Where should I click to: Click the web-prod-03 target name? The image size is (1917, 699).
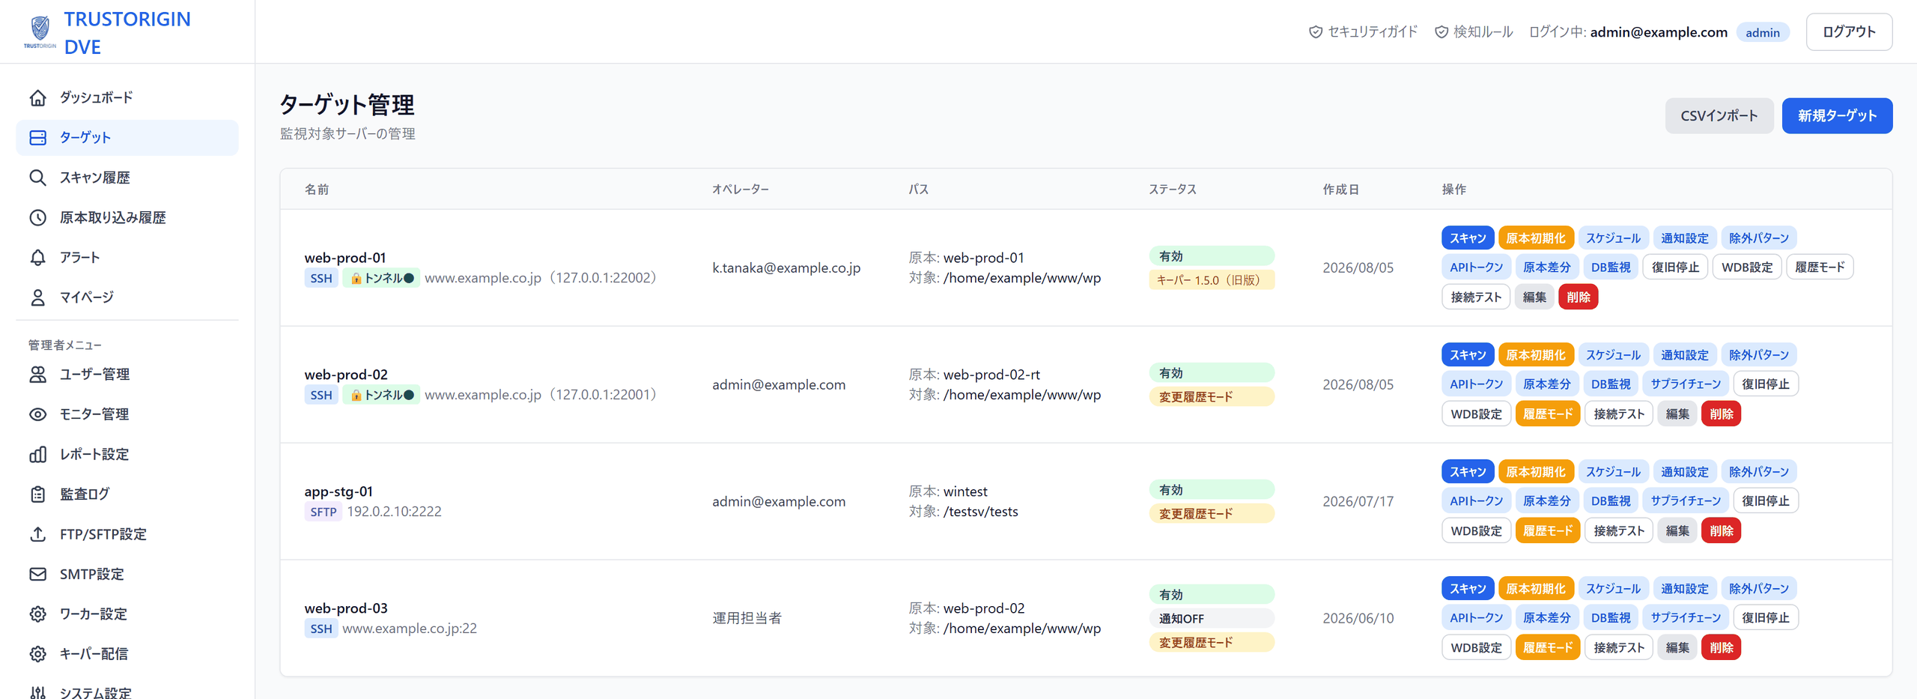(x=346, y=608)
